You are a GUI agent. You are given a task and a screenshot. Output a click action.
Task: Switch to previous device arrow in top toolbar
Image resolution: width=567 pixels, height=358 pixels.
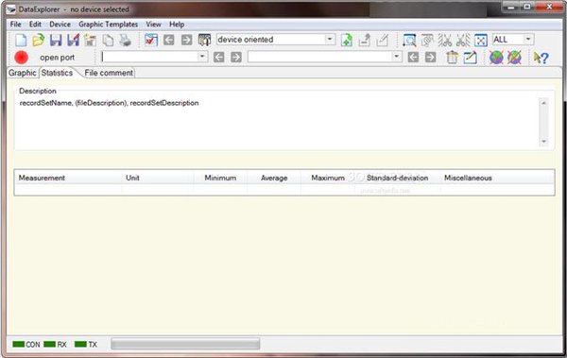click(x=168, y=40)
